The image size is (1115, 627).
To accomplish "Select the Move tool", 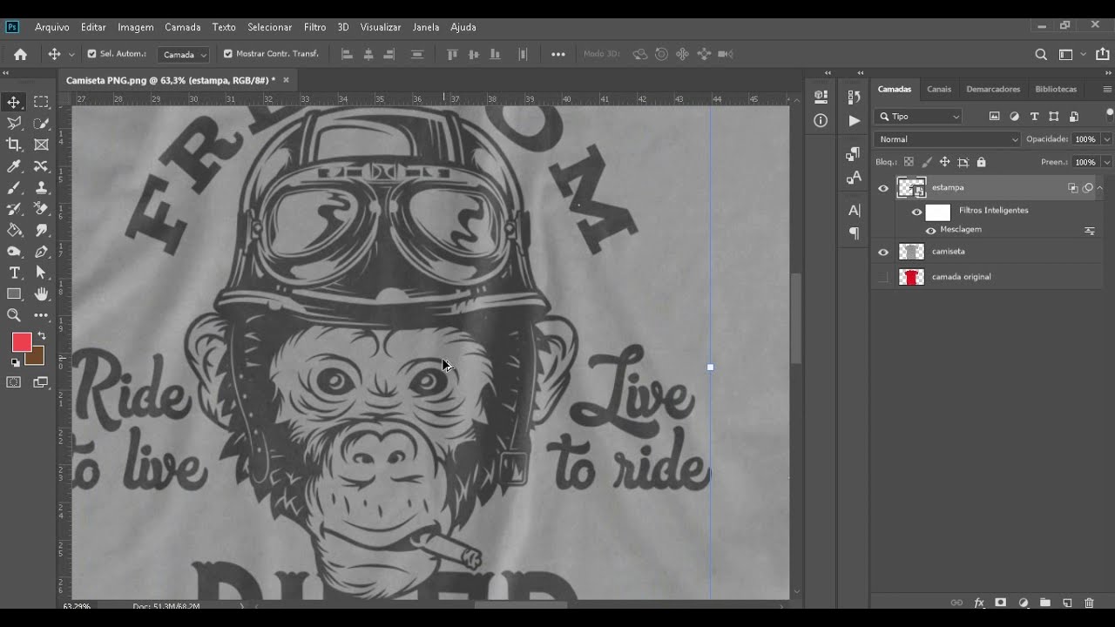I will (14, 103).
